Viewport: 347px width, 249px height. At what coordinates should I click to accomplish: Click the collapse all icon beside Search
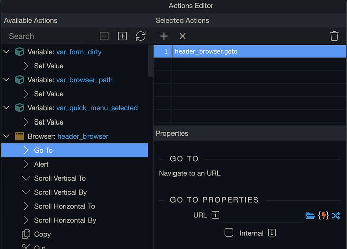tap(104, 36)
